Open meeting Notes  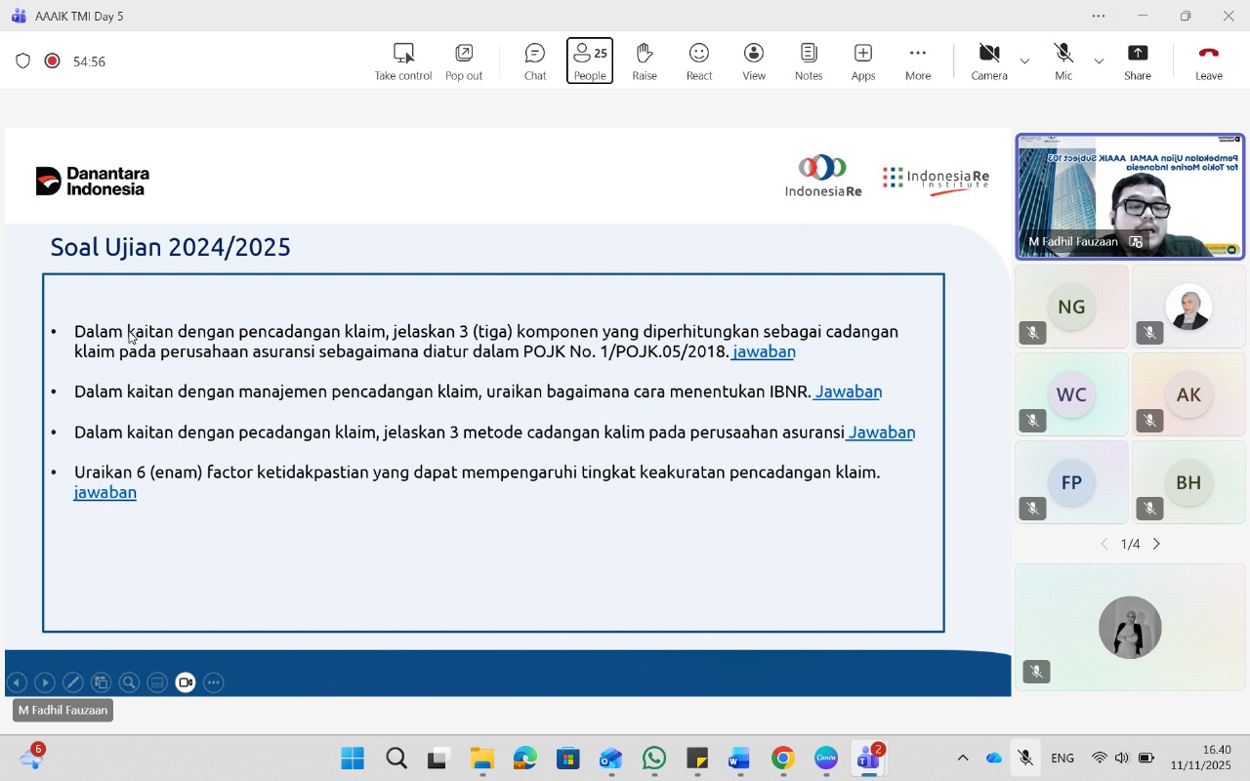pyautogui.click(x=809, y=61)
